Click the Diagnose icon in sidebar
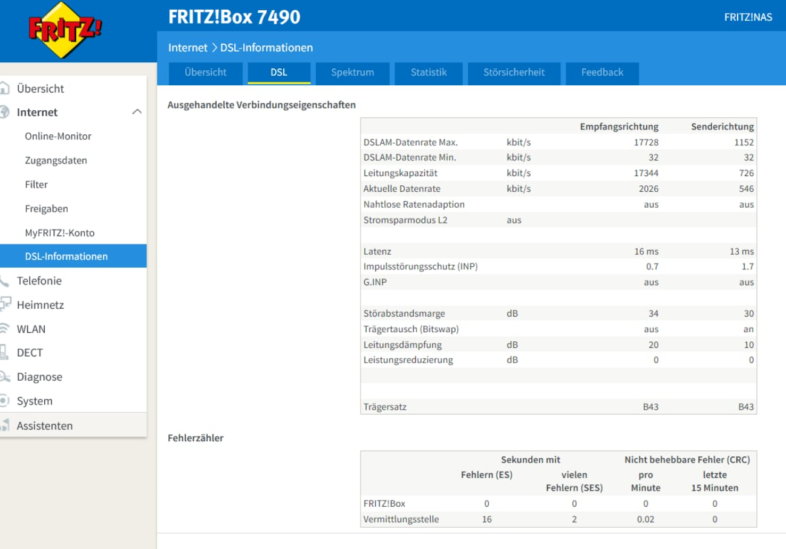This screenshot has width=786, height=549. 5,377
